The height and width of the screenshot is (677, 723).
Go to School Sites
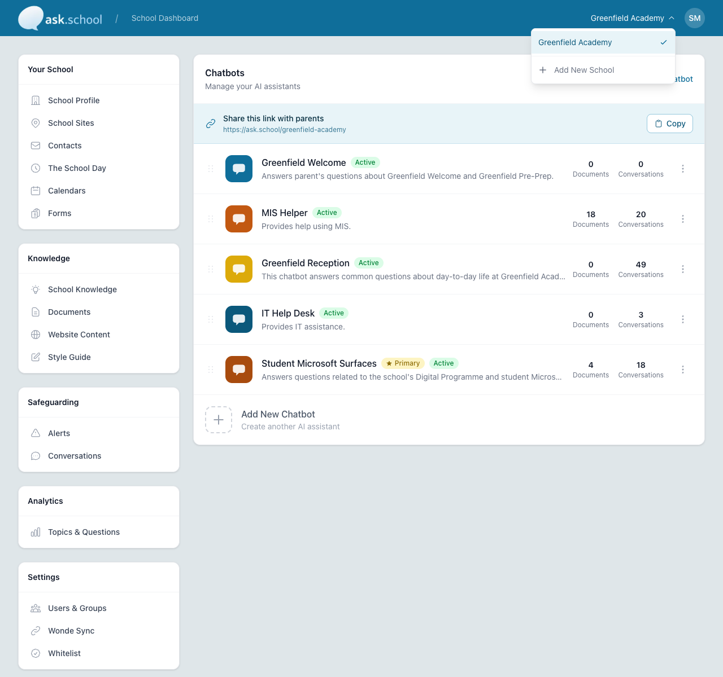(99, 123)
